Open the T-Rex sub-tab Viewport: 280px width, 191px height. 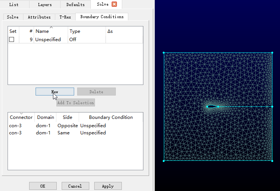tap(65, 17)
